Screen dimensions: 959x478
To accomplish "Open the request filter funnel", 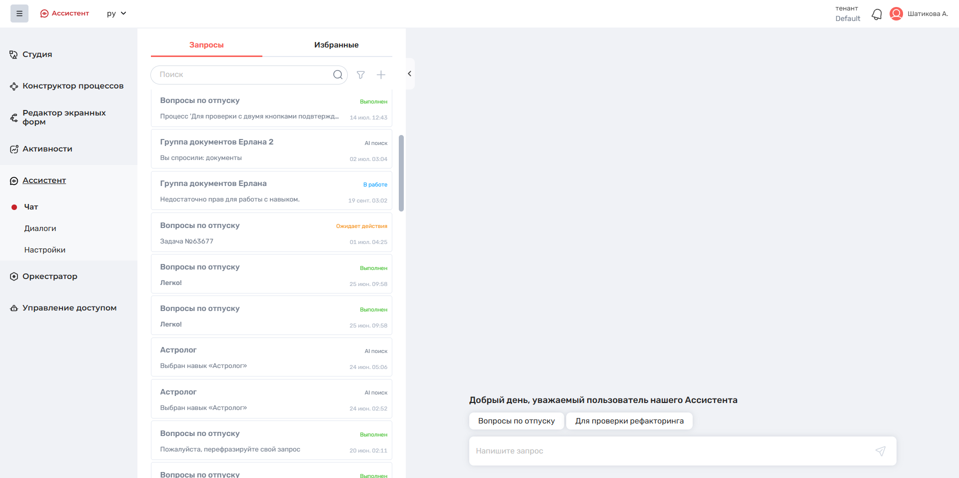I will click(x=360, y=75).
